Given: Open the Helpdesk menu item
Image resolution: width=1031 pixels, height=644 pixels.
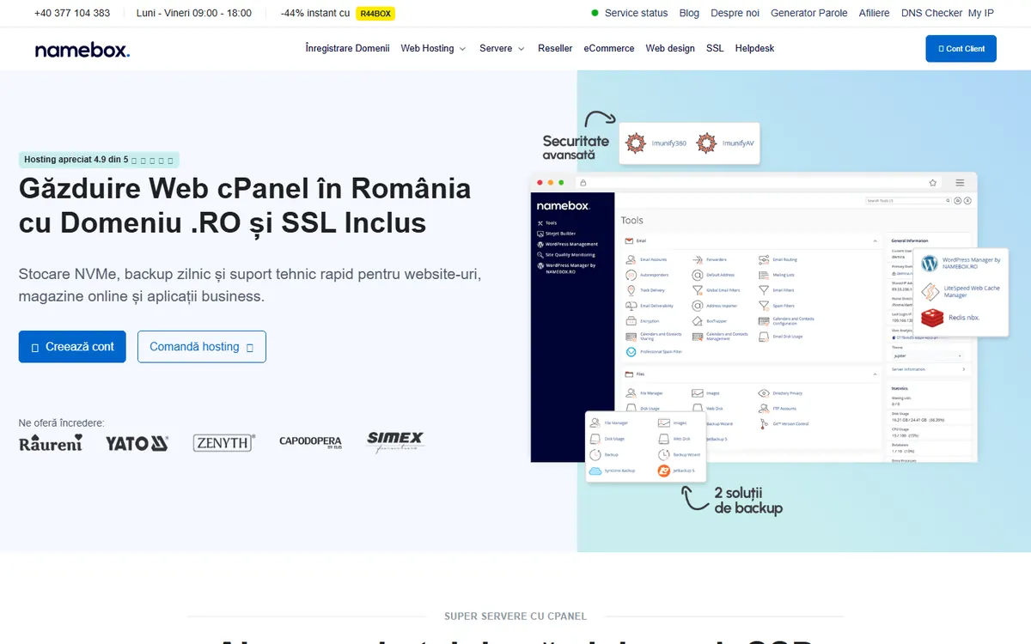Looking at the screenshot, I should (754, 48).
